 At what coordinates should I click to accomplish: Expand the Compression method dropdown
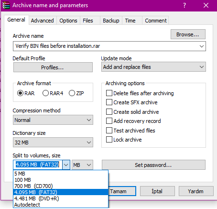53,120
